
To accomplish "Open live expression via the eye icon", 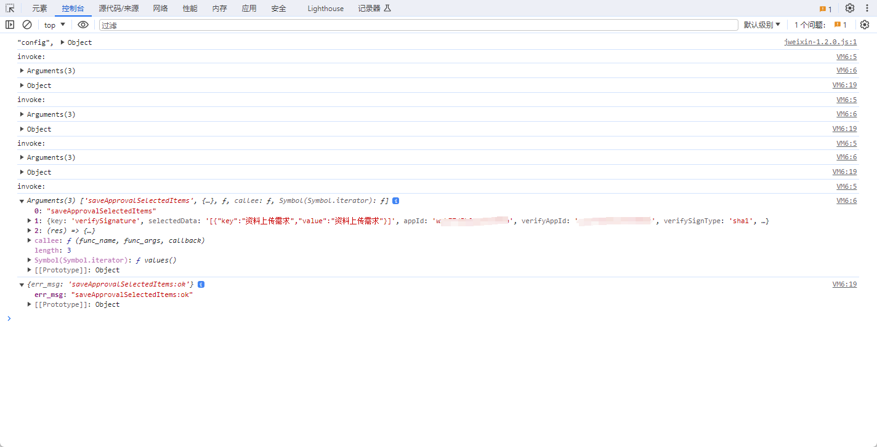I will [83, 25].
